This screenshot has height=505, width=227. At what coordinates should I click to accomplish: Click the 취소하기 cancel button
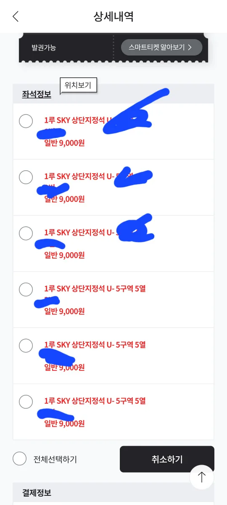point(167,459)
